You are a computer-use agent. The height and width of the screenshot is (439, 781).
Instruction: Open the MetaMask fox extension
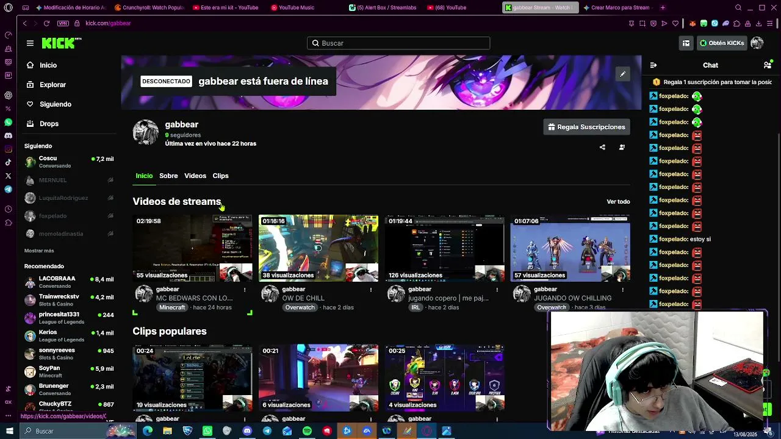point(693,24)
